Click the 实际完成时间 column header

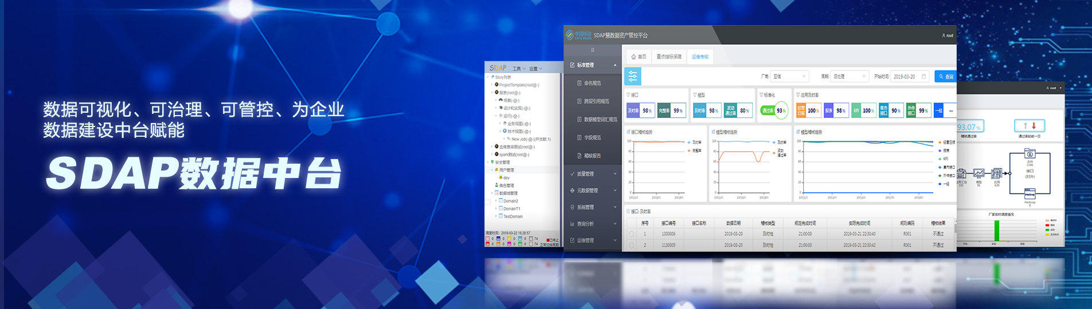859,223
